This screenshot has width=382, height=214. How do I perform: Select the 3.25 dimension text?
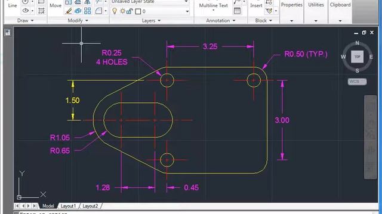tap(210, 46)
